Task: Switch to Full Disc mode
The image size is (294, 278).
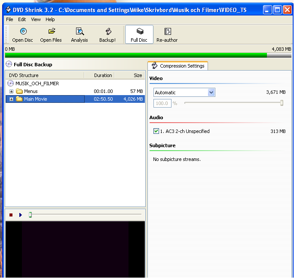Action: pos(139,34)
